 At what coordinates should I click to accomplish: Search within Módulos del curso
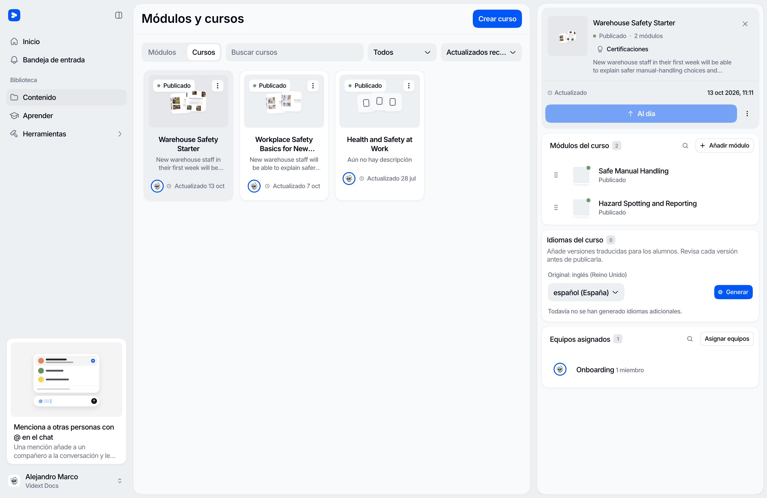point(685,146)
